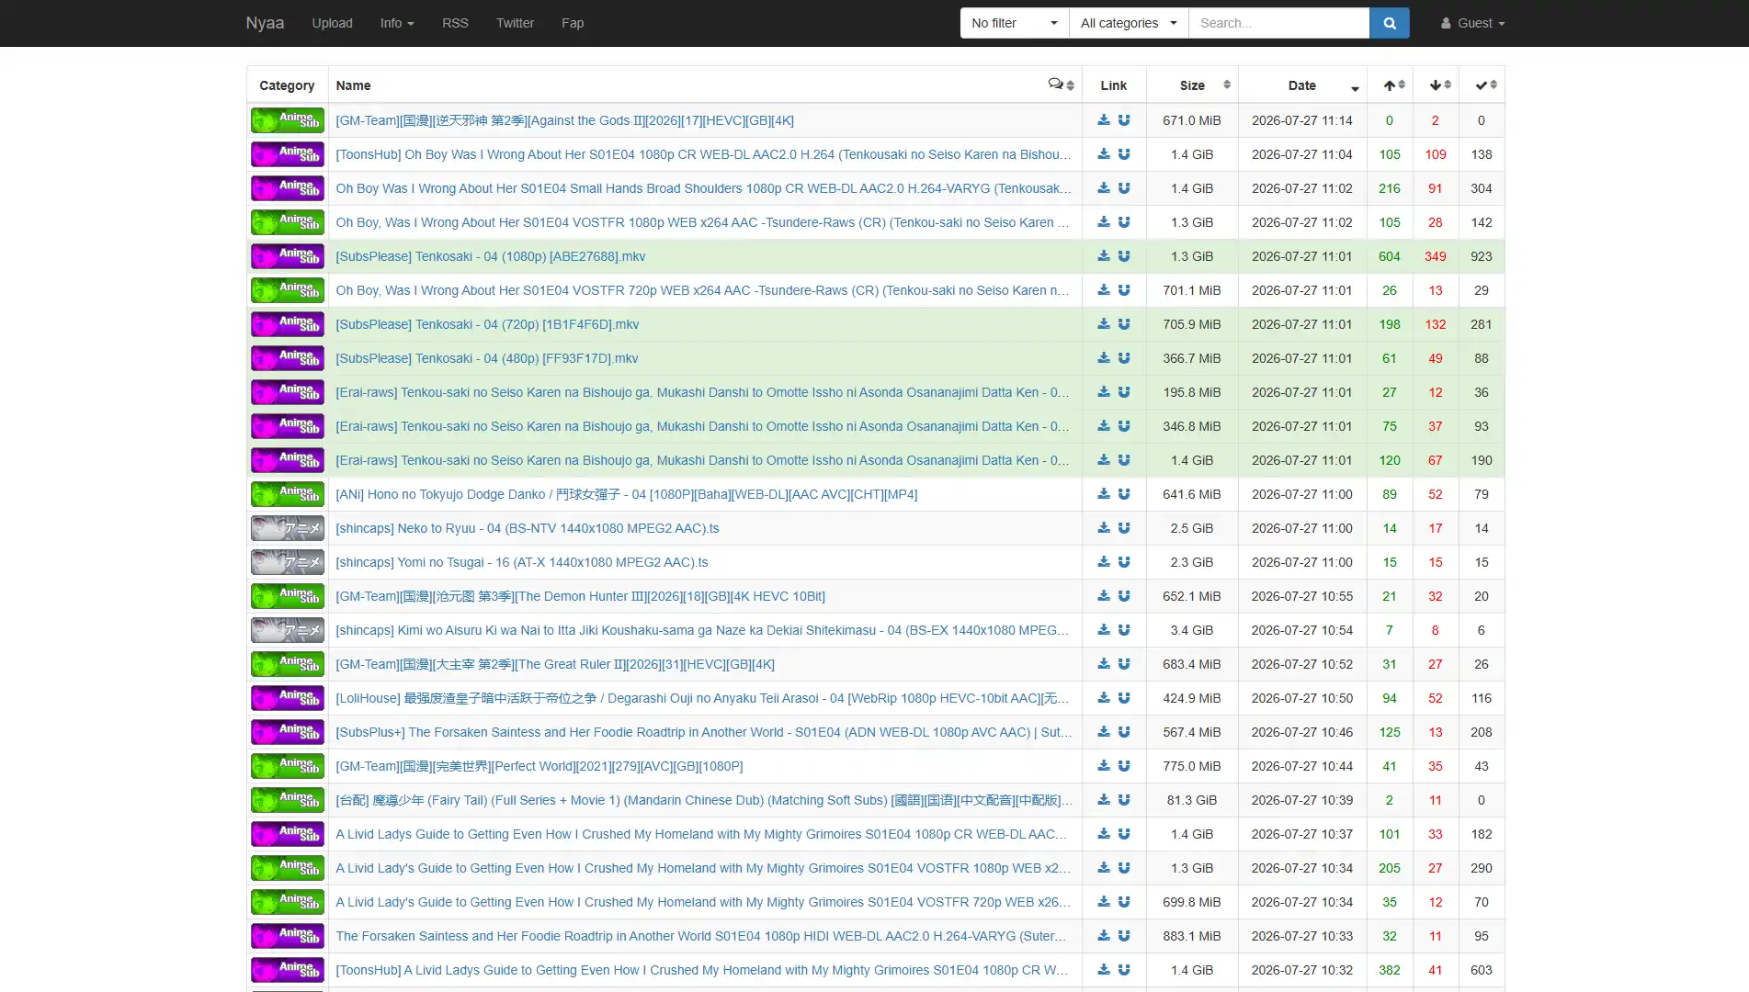Screen dimensions: 1749x992
Task: Open magnet link for shincaps Neko to Ryuu
Action: (x=1124, y=528)
